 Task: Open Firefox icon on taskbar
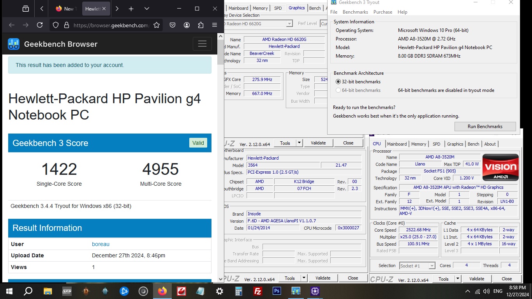pyautogui.click(x=162, y=291)
